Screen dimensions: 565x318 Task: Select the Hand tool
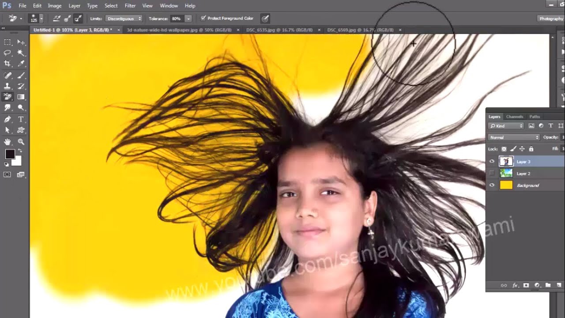[8, 142]
